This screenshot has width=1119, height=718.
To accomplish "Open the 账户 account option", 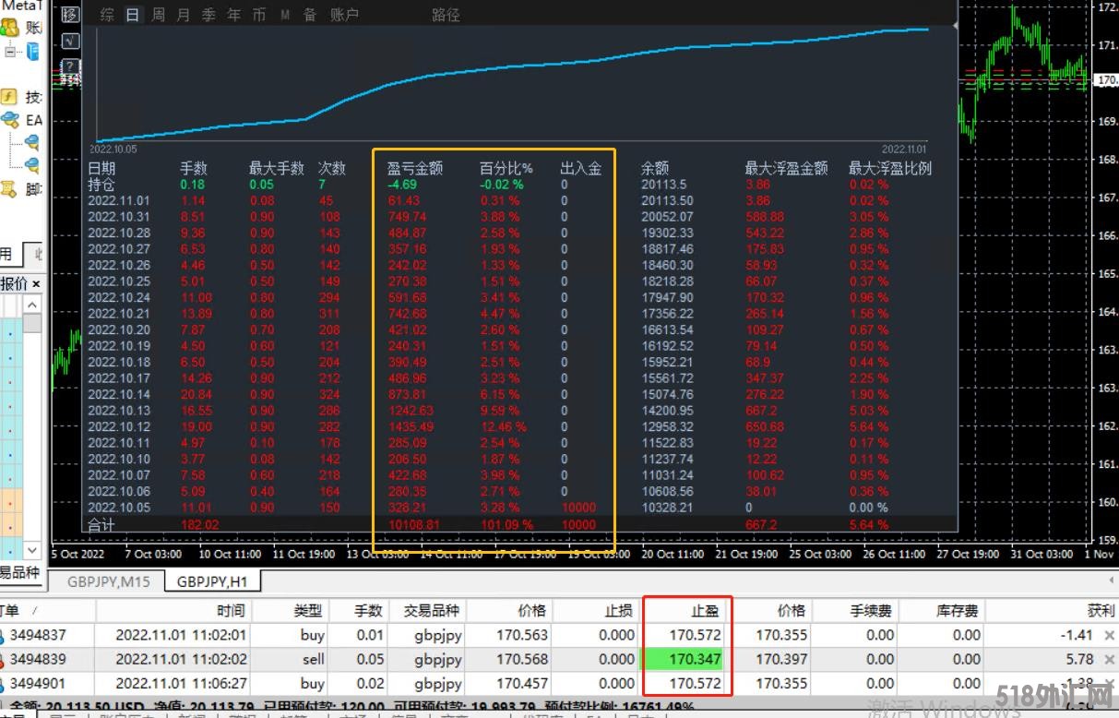I will [x=344, y=15].
